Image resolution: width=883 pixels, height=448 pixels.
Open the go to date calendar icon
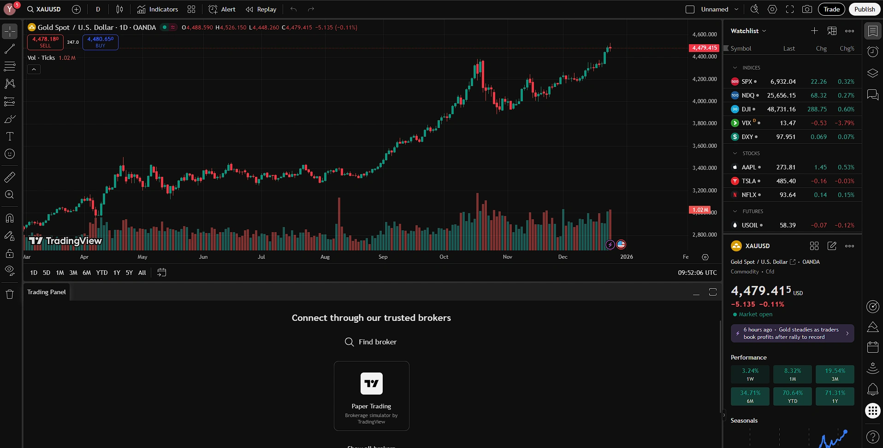[x=161, y=273]
